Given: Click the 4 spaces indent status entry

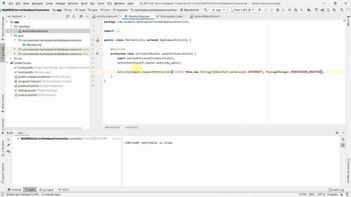Looking at the screenshot, I should click(x=332, y=195).
